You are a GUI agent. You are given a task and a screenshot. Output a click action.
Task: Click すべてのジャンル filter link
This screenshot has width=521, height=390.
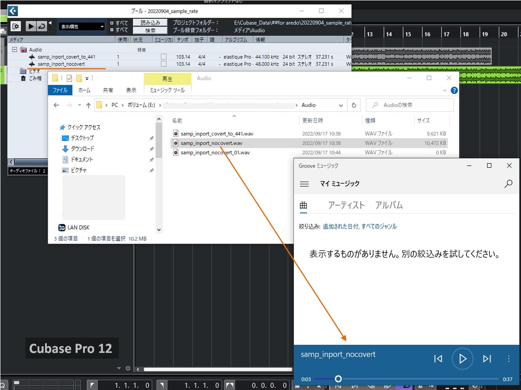pyautogui.click(x=379, y=227)
